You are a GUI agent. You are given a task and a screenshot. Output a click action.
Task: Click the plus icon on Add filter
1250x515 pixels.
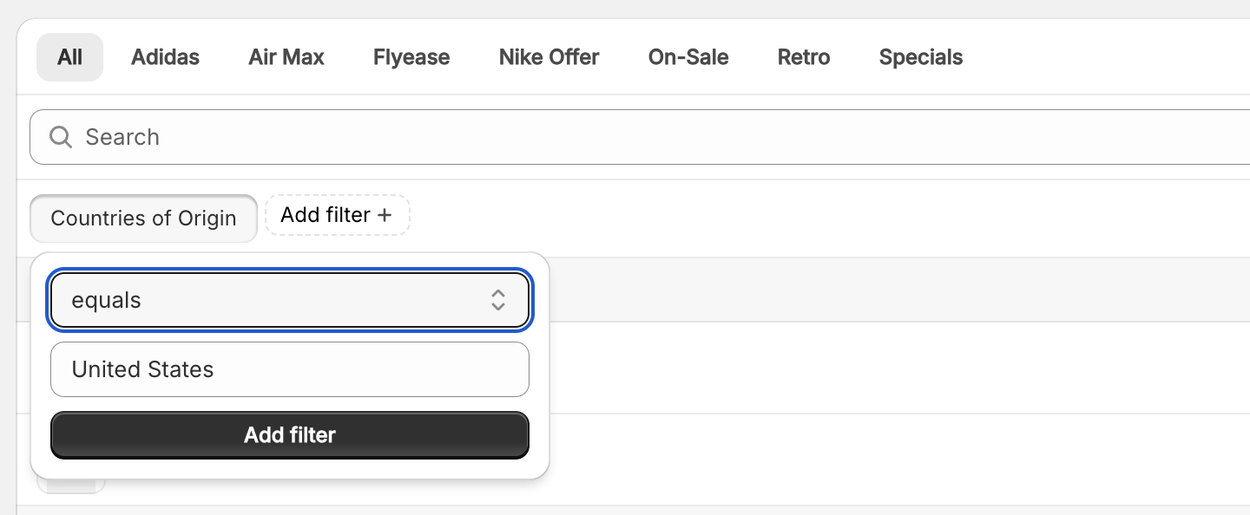385,215
